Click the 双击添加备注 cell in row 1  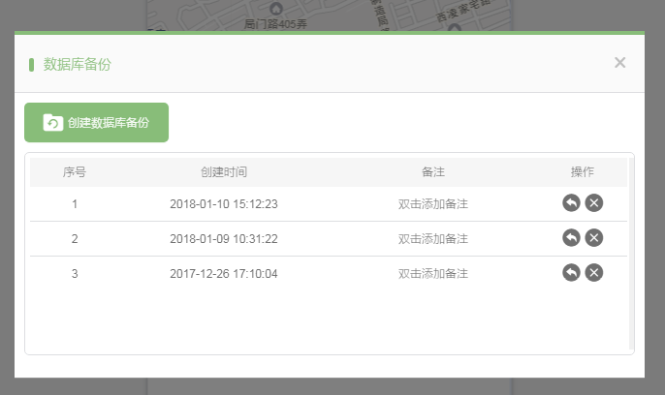pos(433,203)
